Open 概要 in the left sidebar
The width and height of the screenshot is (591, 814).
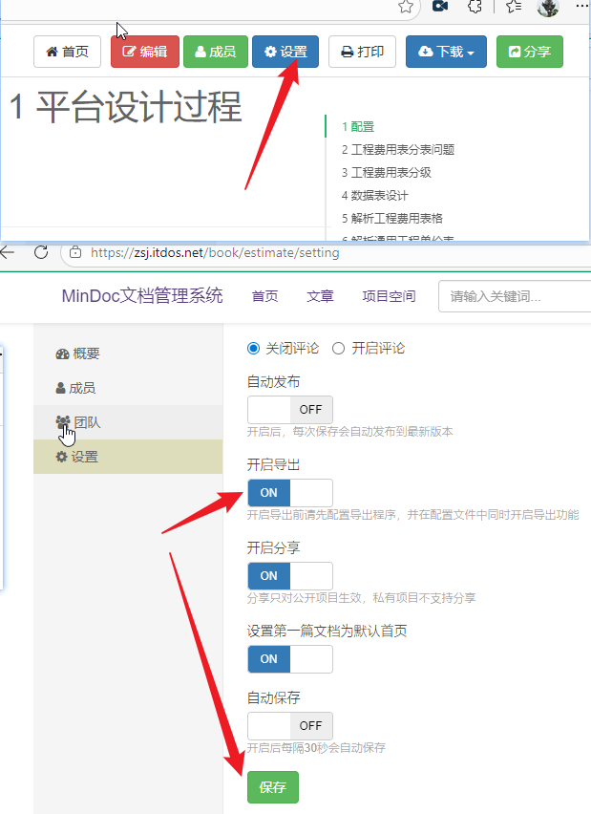point(77,353)
